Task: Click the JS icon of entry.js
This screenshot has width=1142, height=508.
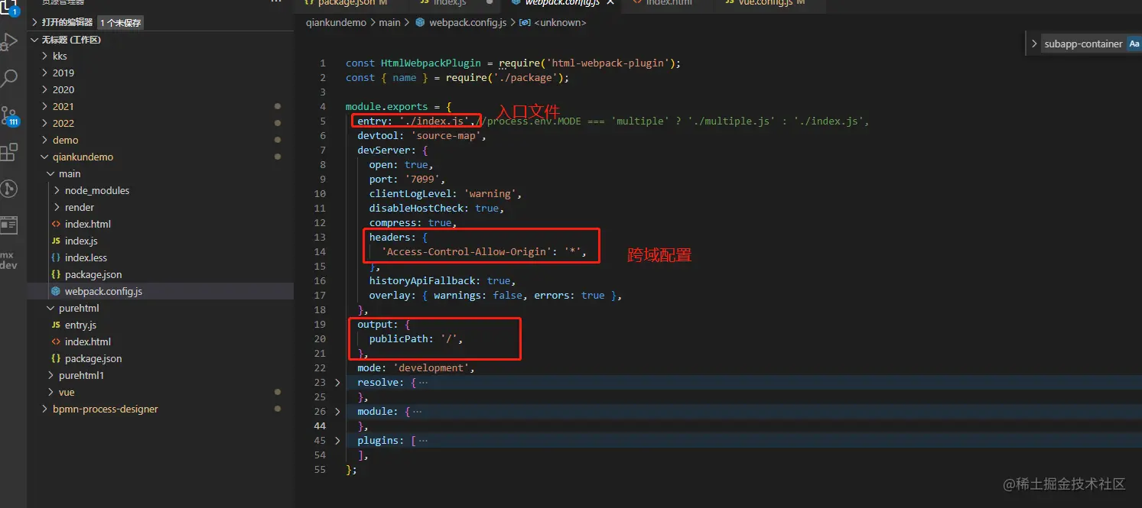Action: click(x=56, y=325)
